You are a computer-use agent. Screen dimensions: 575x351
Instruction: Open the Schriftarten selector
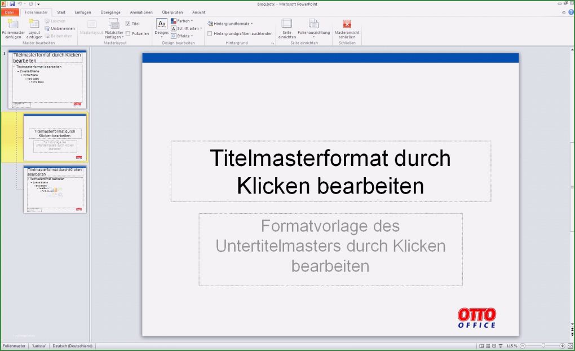click(187, 28)
